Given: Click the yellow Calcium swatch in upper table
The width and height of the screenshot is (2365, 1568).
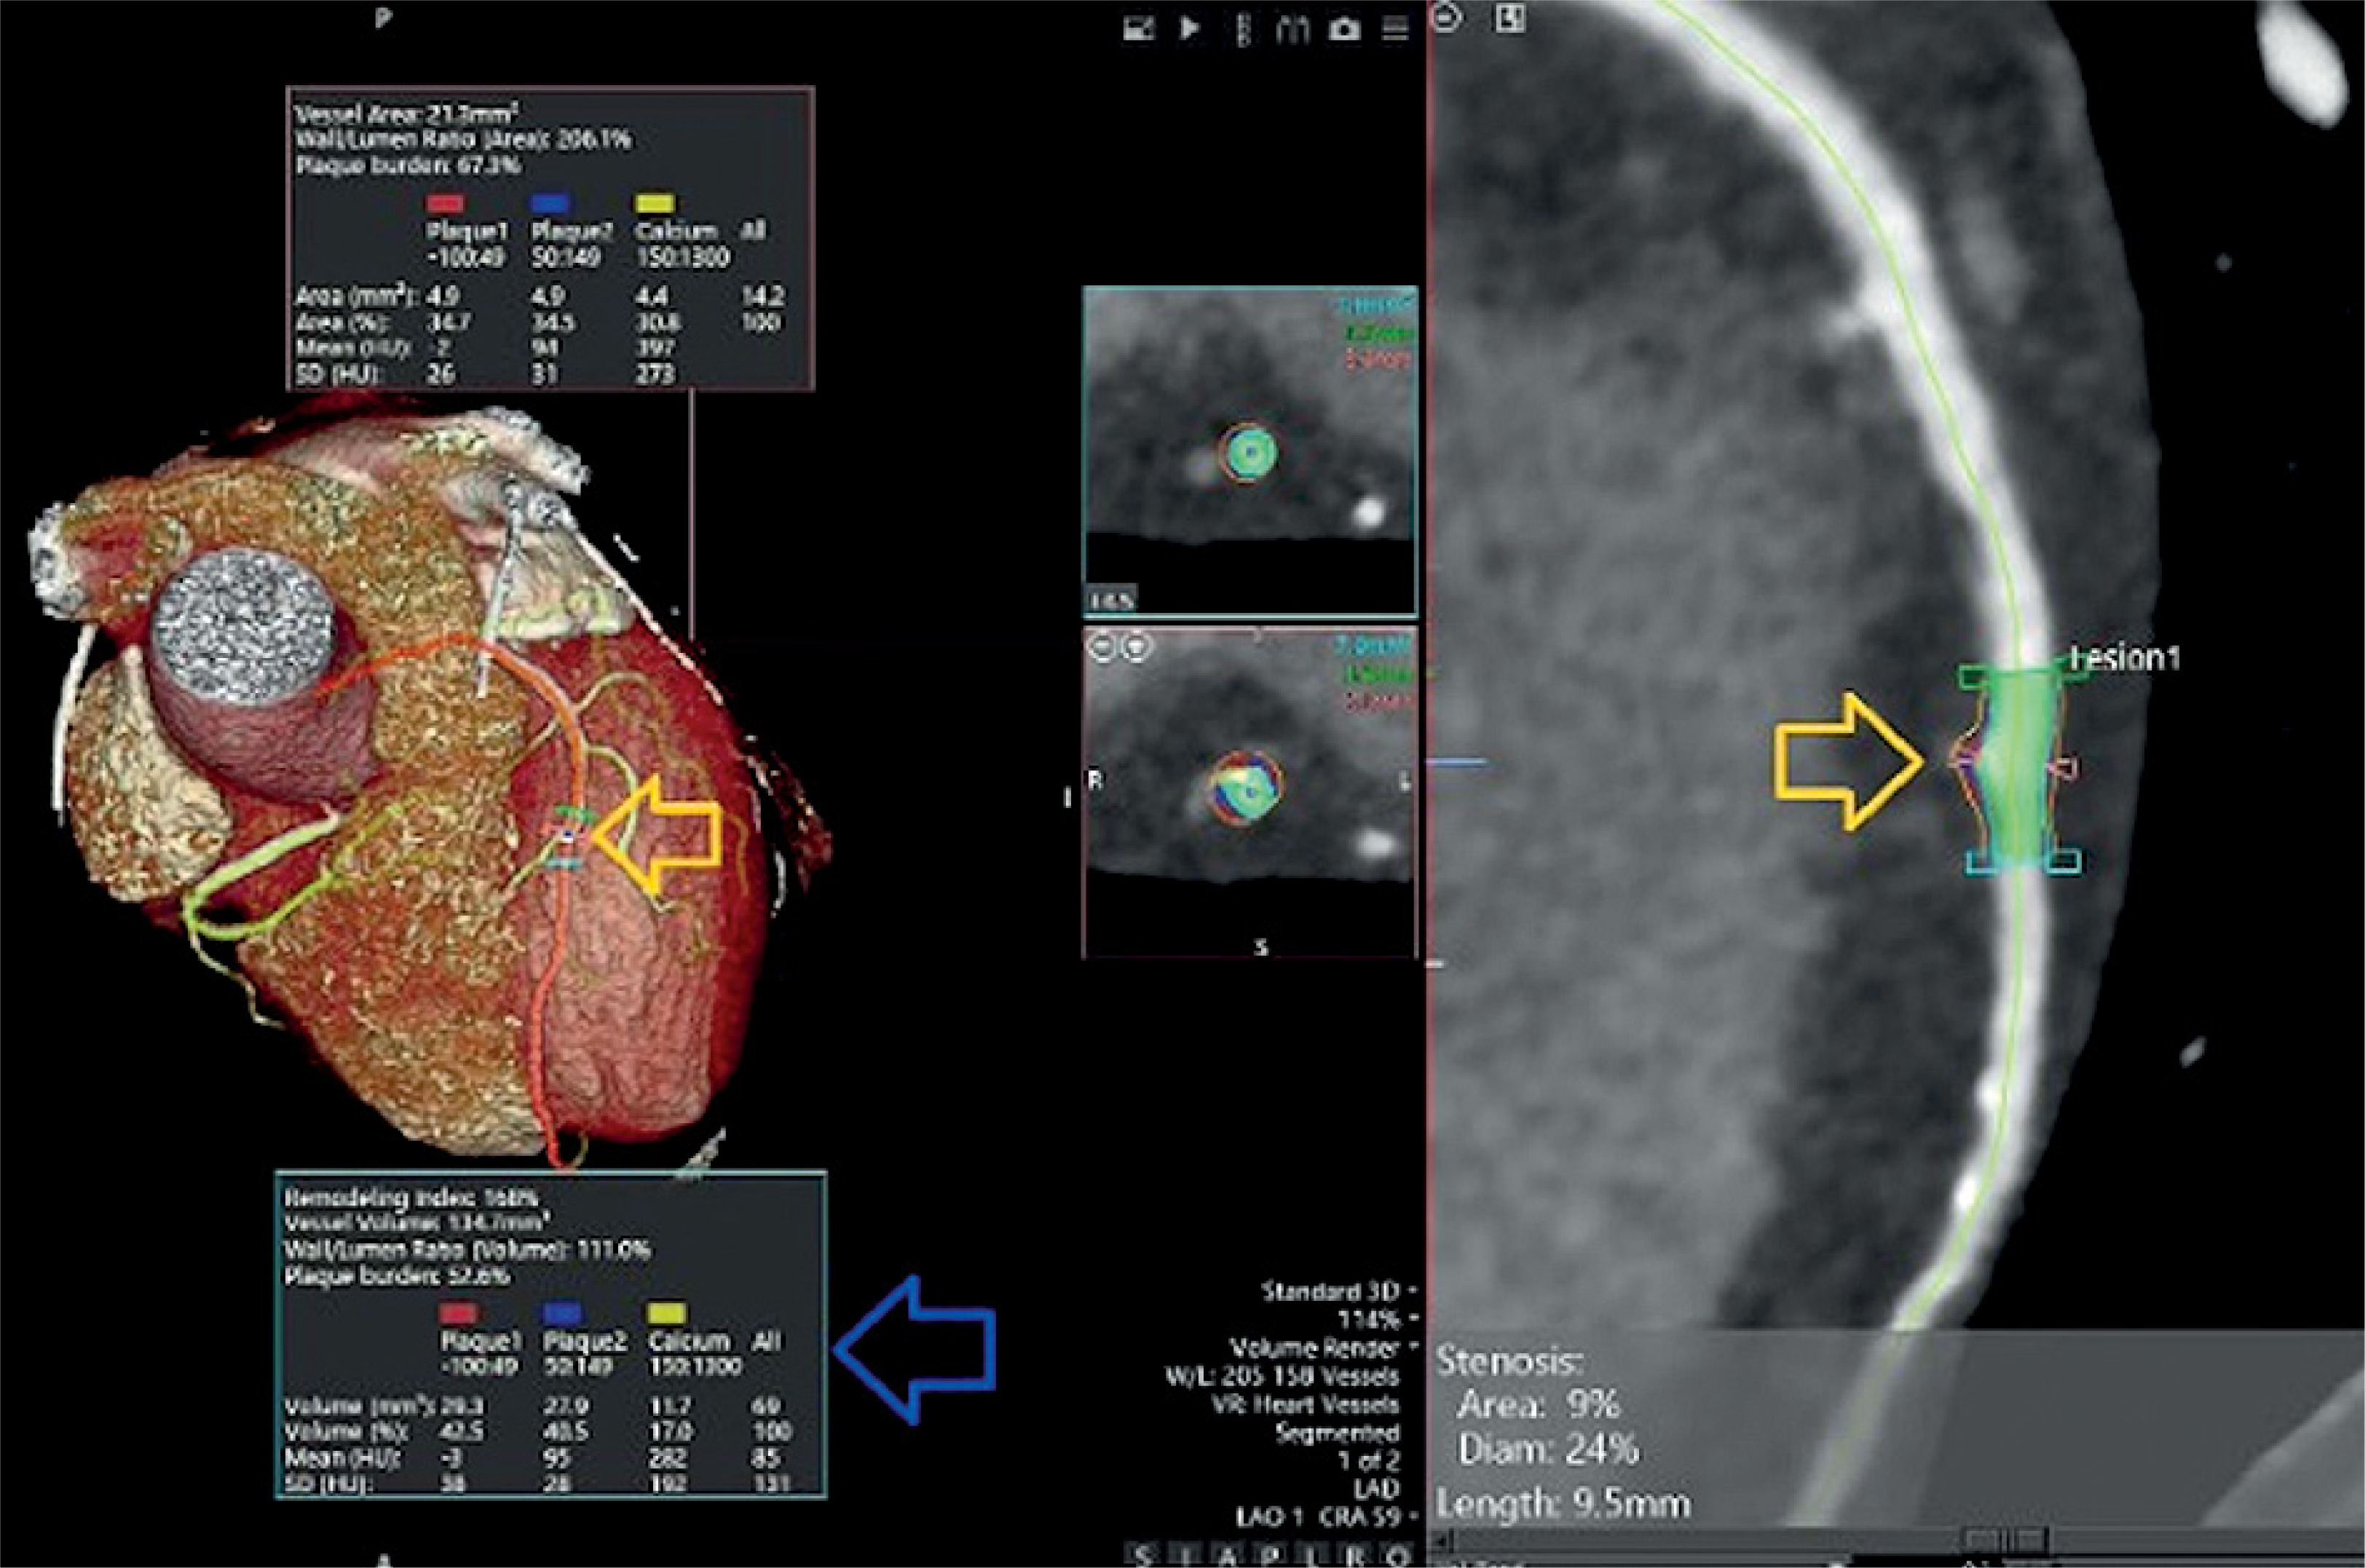Looking at the screenshot, I should click(655, 204).
